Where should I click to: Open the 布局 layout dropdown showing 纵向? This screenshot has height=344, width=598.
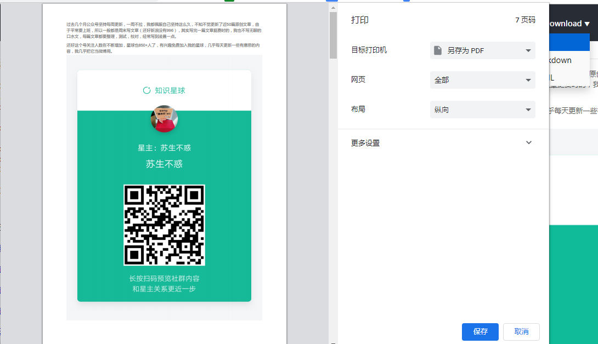[x=482, y=110]
